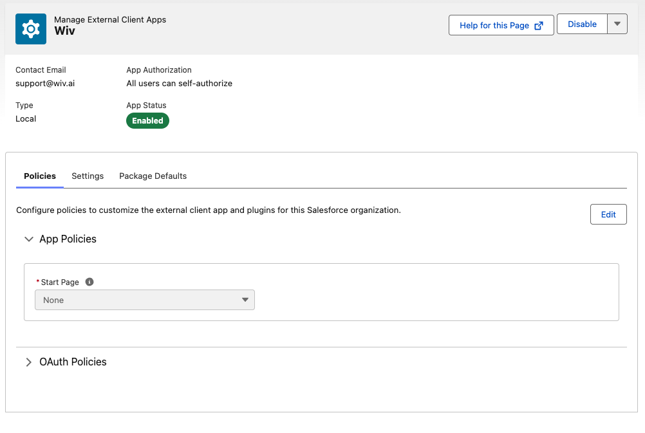Click the green Enabled status badge

click(x=147, y=121)
